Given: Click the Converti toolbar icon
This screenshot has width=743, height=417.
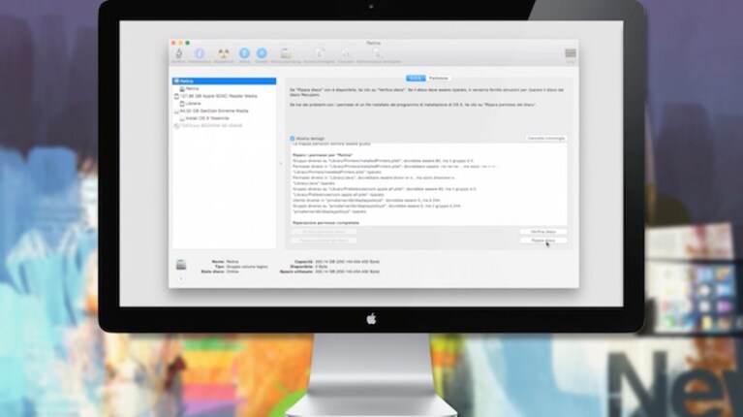Looking at the screenshot, I should point(346,53).
